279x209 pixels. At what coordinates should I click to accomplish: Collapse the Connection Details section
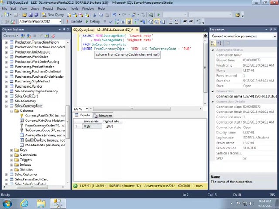point(213,101)
